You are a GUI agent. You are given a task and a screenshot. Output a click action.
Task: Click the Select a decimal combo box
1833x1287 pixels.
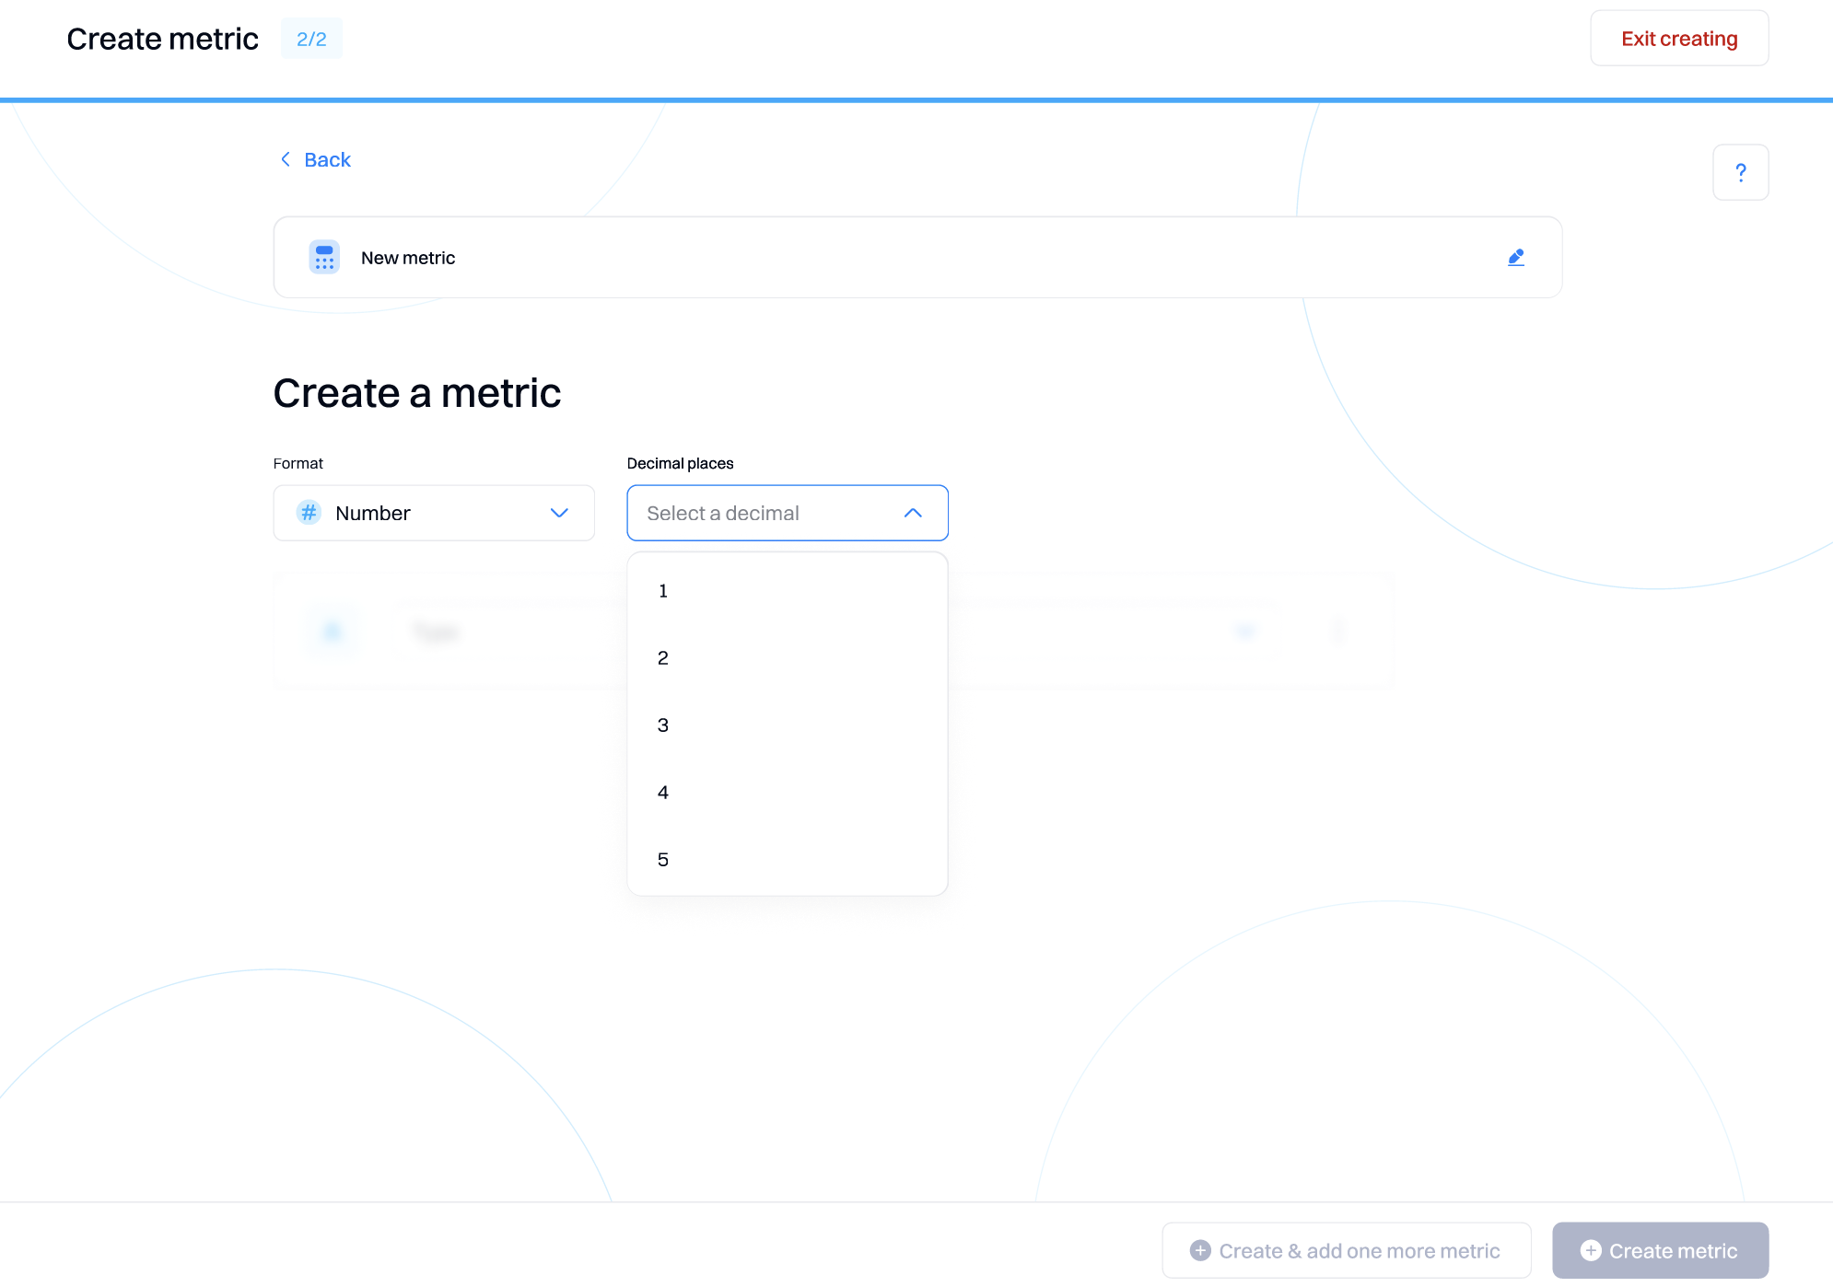(765, 513)
